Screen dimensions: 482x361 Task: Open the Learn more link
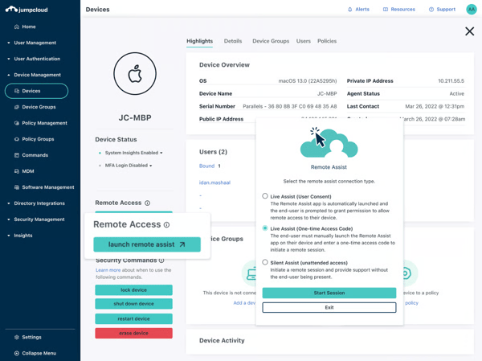point(108,270)
